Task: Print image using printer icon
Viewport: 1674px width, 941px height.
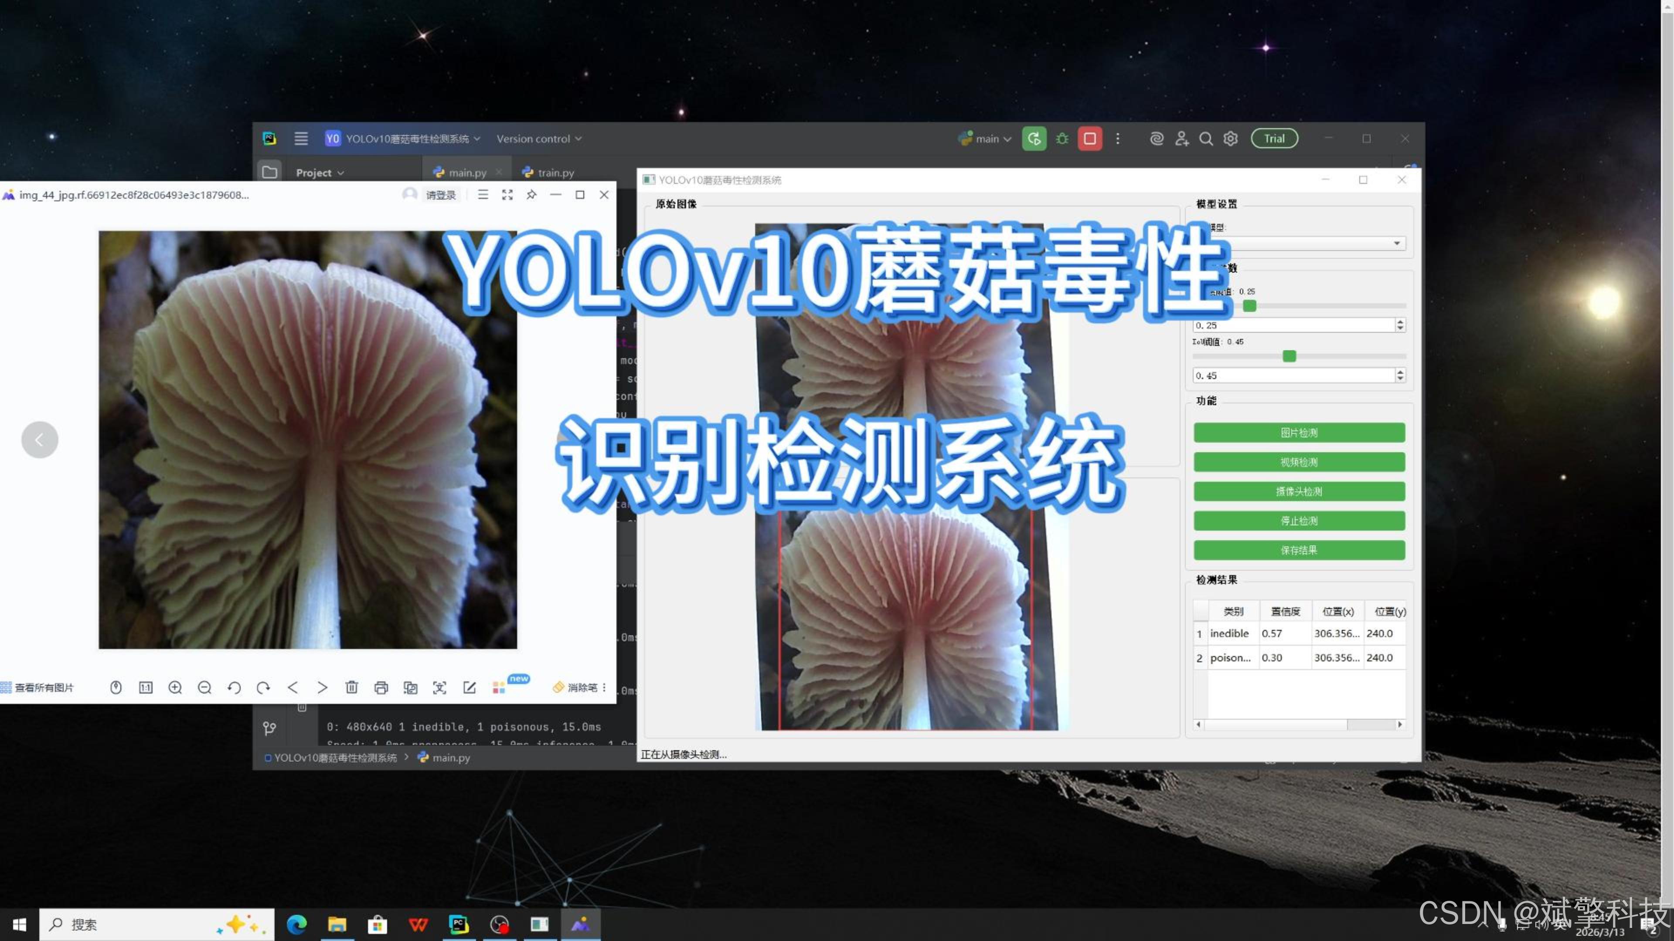Action: pos(381,687)
